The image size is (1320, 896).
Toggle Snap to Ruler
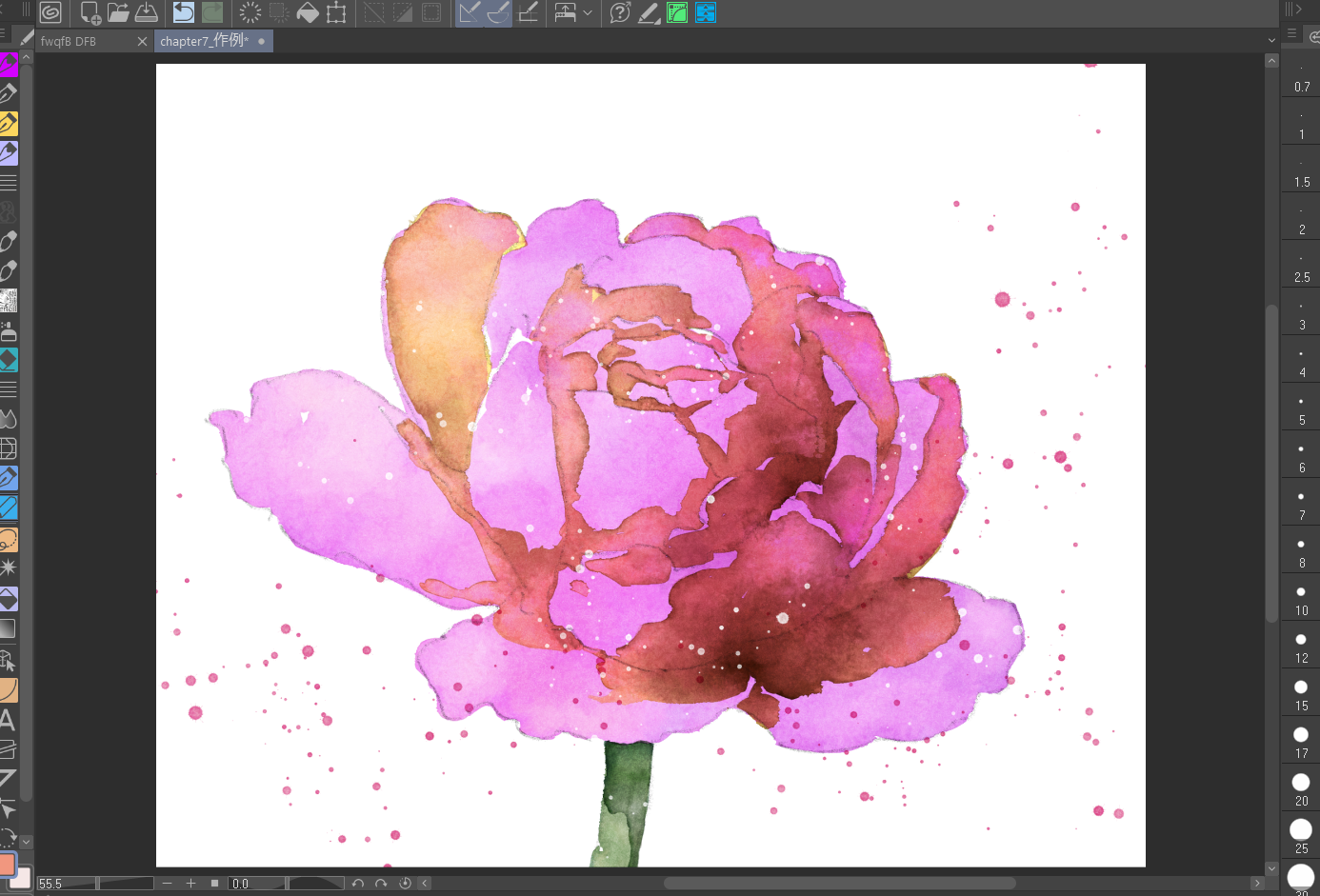(470, 12)
